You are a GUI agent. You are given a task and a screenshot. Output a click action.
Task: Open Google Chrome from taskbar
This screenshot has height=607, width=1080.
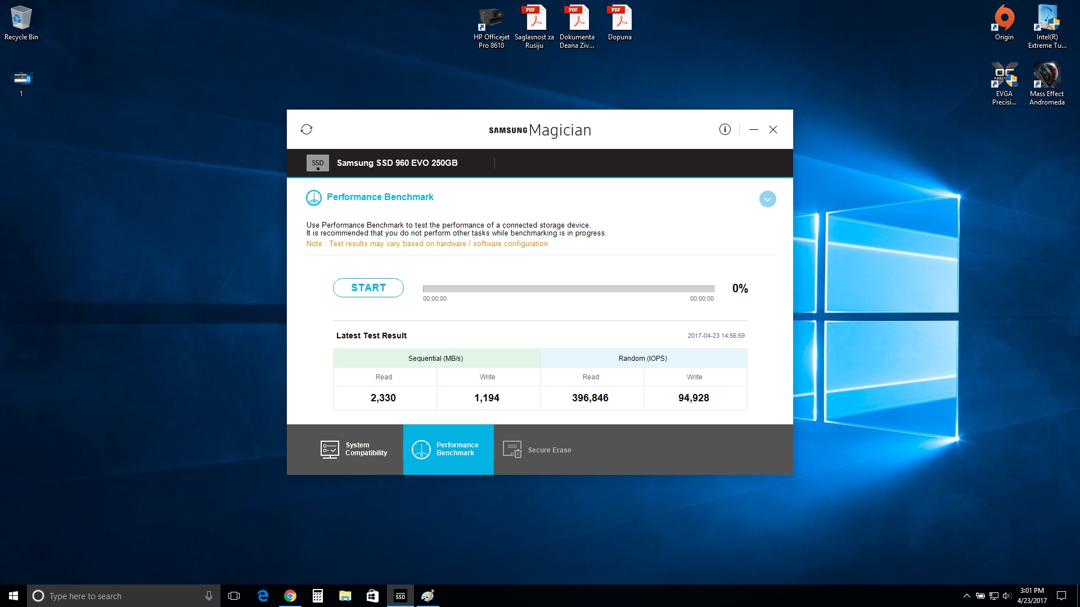point(290,596)
